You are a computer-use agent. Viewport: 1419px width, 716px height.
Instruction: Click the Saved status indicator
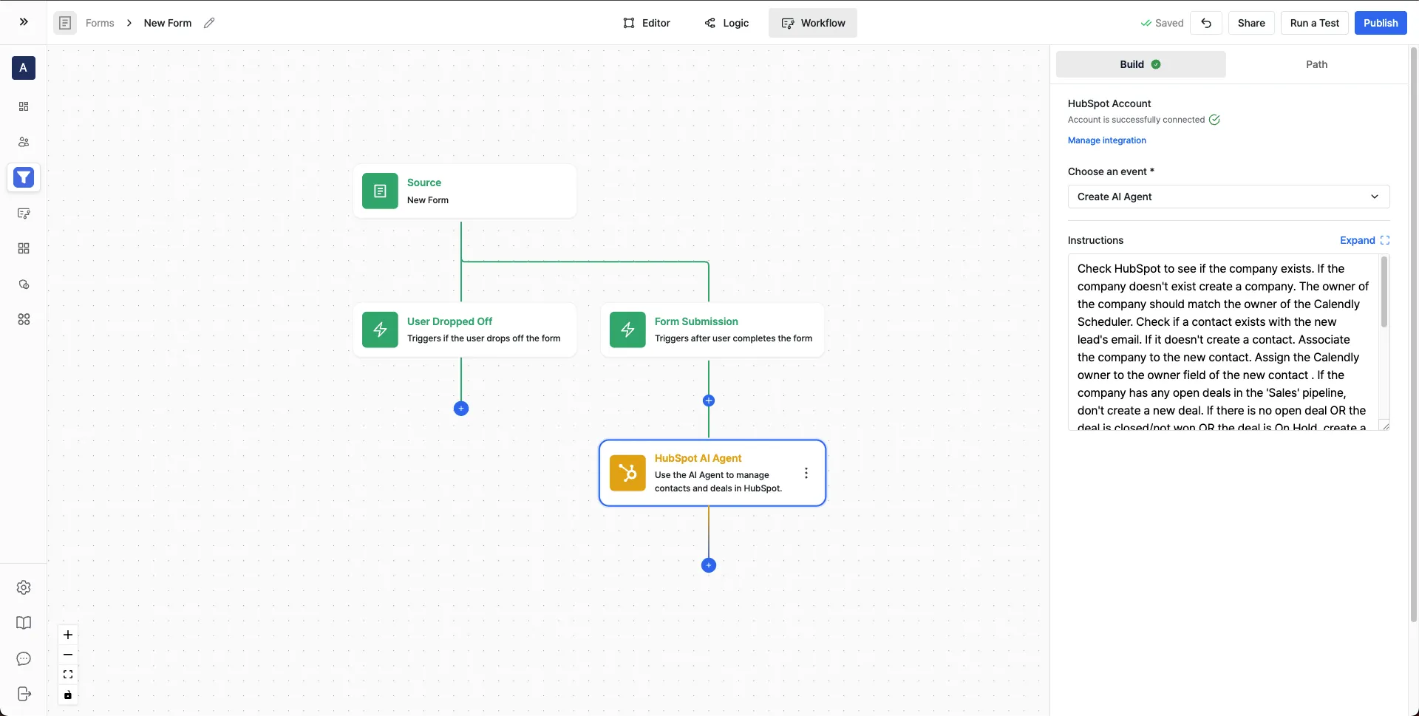1162,23
